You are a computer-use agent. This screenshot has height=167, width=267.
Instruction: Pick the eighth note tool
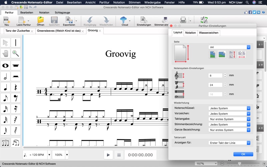click(x=5, y=98)
